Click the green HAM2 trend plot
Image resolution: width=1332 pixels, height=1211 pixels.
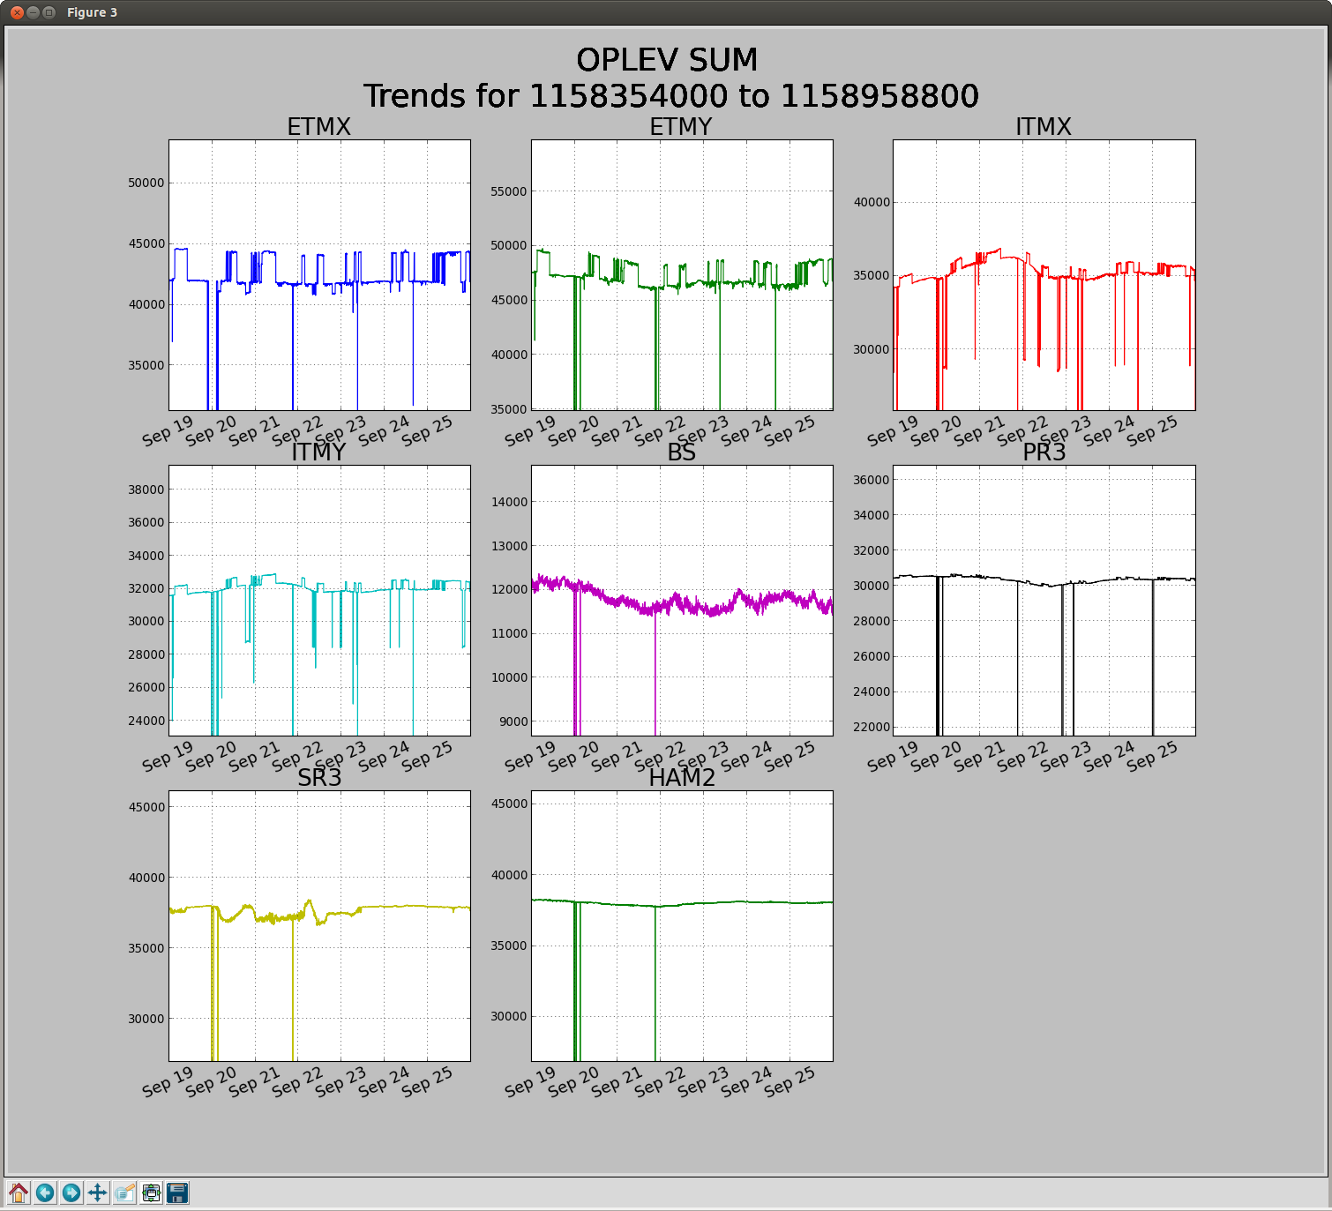point(682,926)
